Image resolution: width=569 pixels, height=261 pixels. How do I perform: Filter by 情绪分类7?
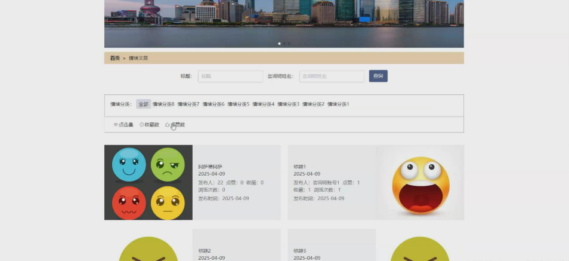188,104
